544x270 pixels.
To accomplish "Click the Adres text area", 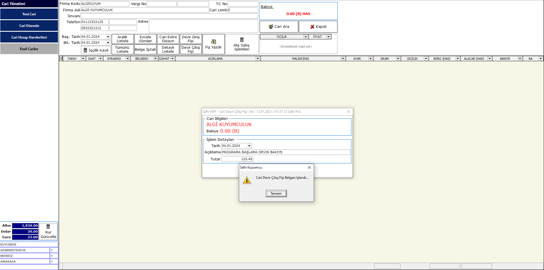I will 203,26.
